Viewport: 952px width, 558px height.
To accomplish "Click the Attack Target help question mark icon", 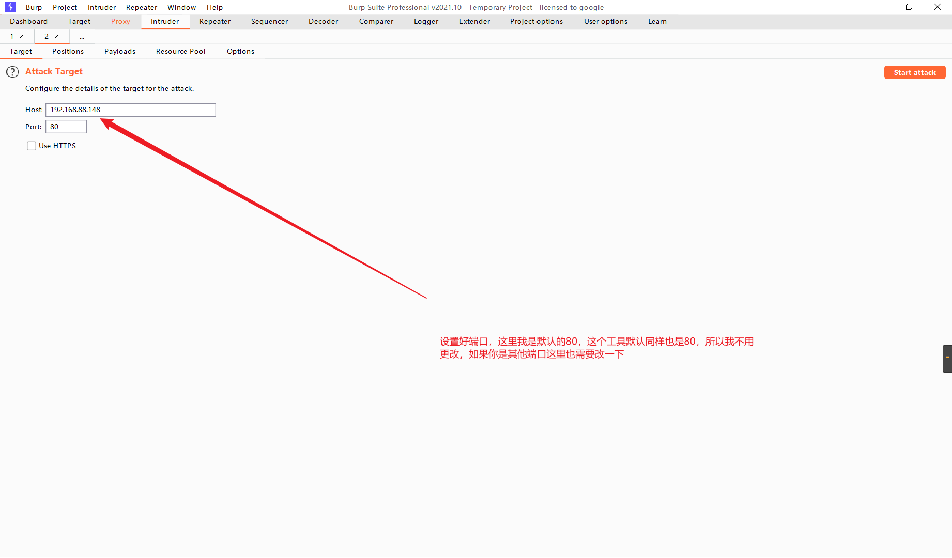I will coord(12,72).
